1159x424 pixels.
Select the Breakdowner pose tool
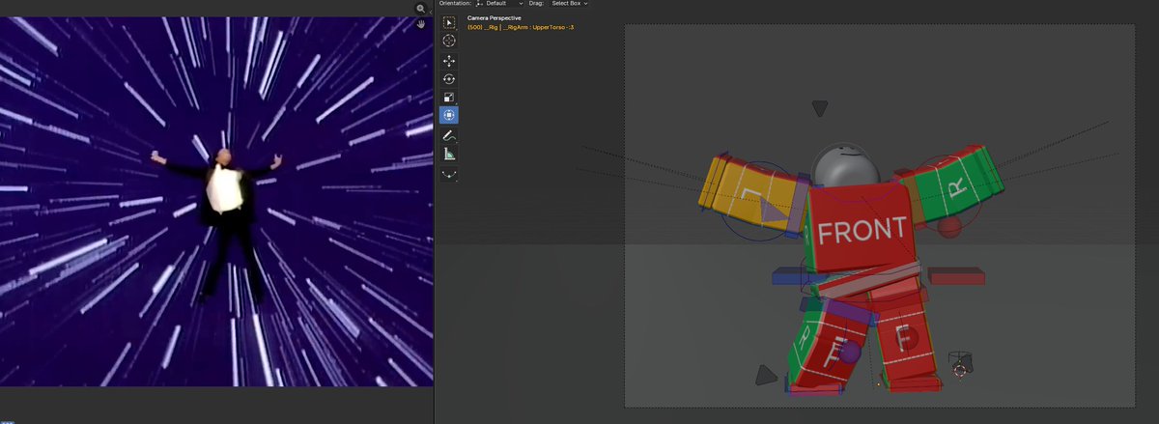449,175
